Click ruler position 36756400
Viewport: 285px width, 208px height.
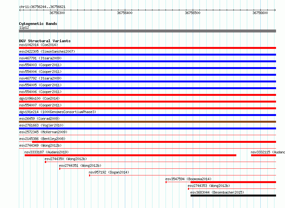coord(125,13)
